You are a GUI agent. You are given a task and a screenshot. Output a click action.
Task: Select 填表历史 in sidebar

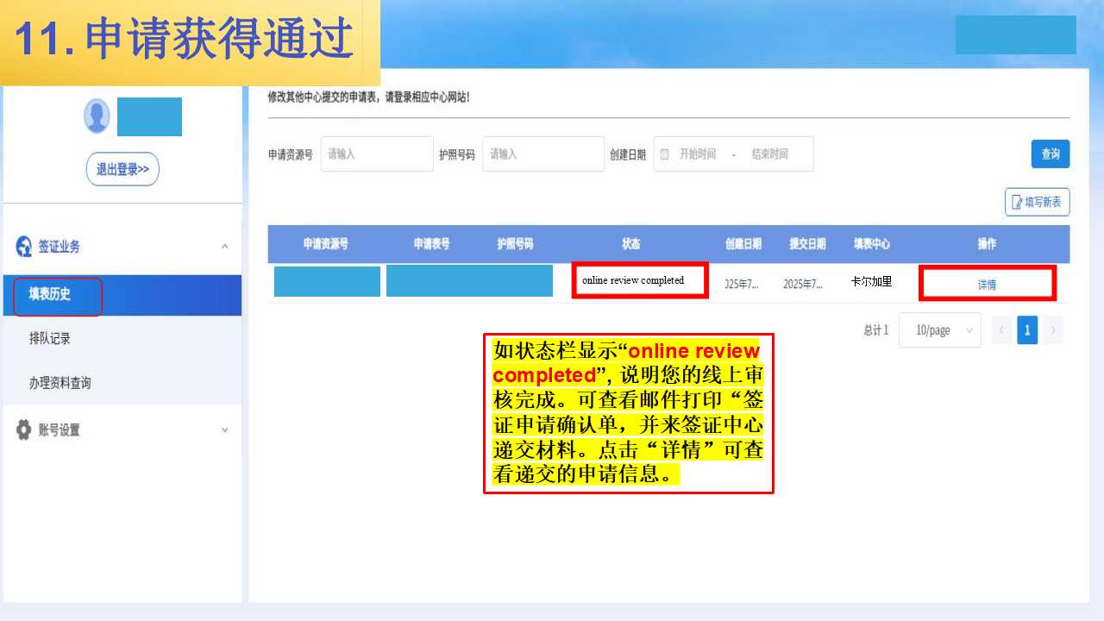tap(50, 295)
